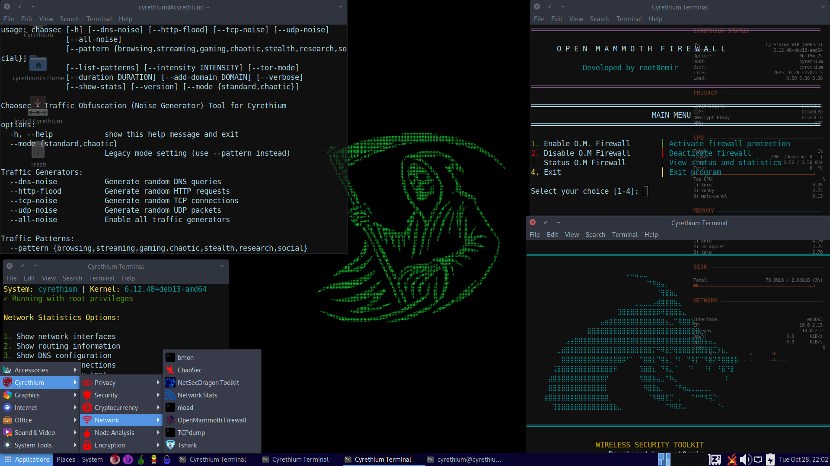This screenshot has height=466, width=830.
Task: Click the DNS padlock panel launcher
Action: pyautogui.click(x=167, y=460)
